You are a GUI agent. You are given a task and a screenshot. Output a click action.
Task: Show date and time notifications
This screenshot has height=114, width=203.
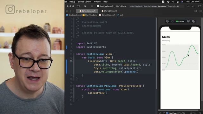(193, 2)
